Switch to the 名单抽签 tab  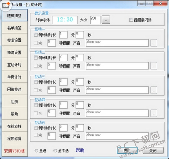click(15, 28)
